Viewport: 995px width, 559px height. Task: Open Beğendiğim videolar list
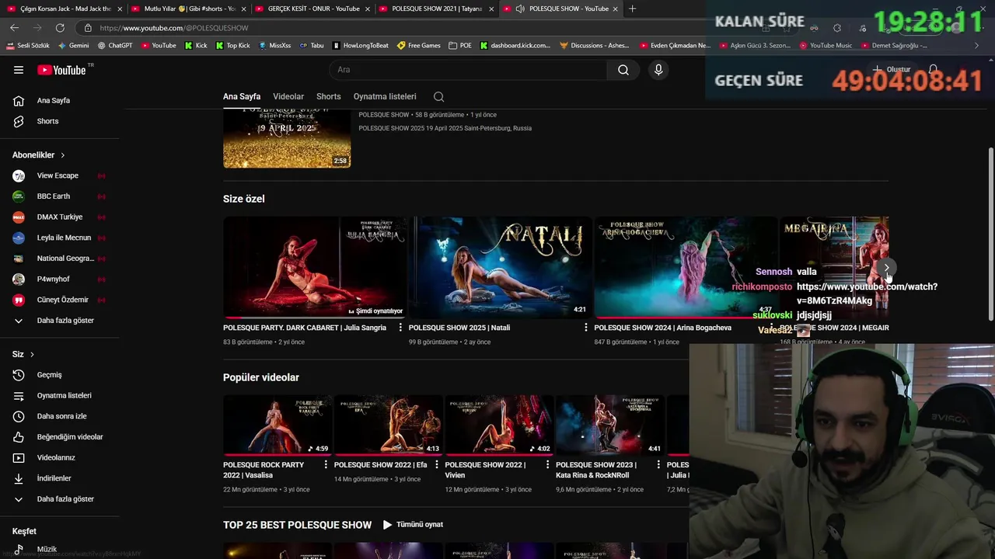click(x=59, y=437)
